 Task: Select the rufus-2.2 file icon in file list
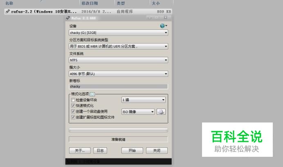tap(7, 11)
